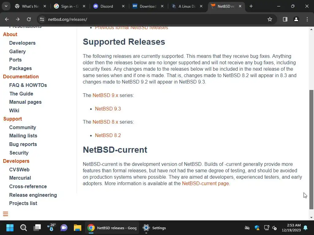314x235 pixels.
Task: Open the Release engineering link
Action: tap(33, 195)
